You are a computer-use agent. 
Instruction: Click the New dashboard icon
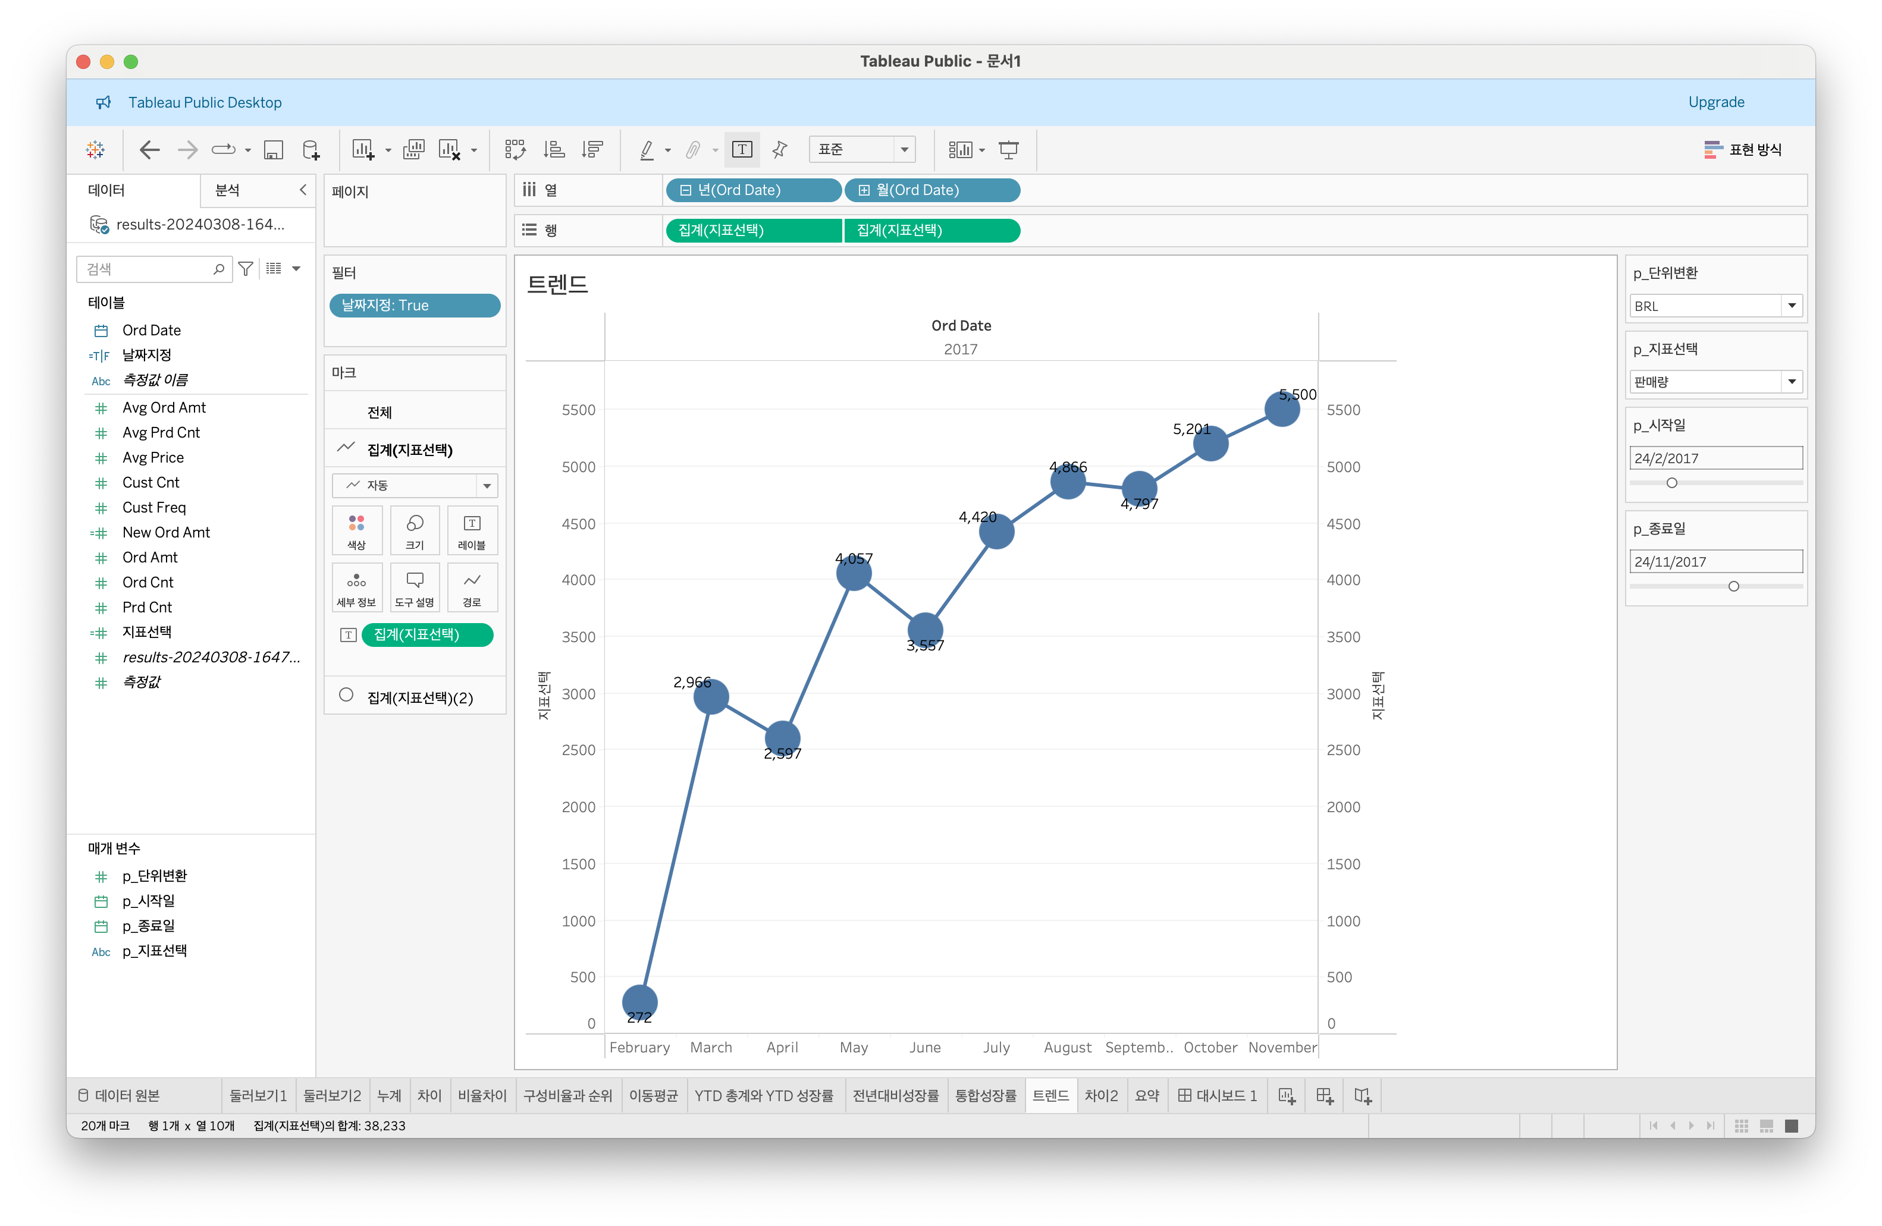click(1325, 1096)
